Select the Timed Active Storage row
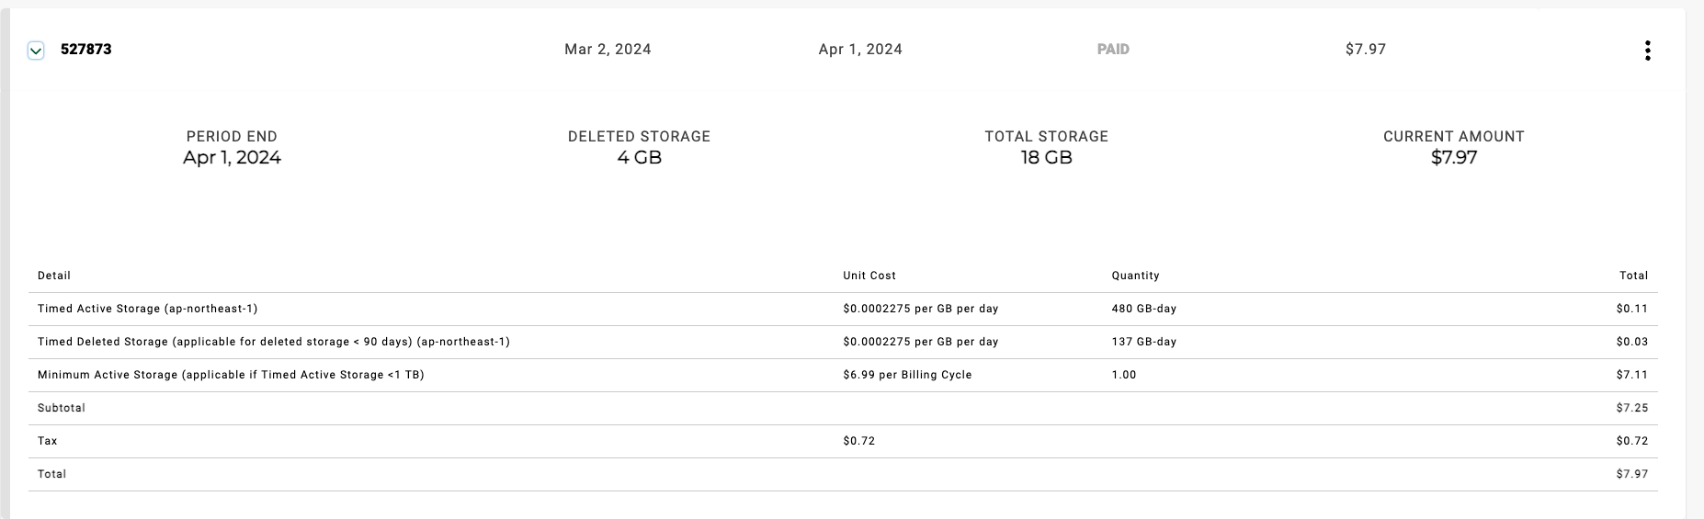Screen dimensions: 1704x519 pos(148,309)
